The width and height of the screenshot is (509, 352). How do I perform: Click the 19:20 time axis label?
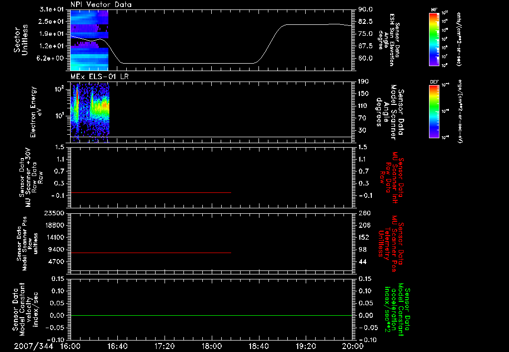click(306, 346)
